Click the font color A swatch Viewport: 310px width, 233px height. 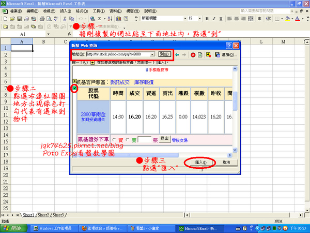[298, 19]
